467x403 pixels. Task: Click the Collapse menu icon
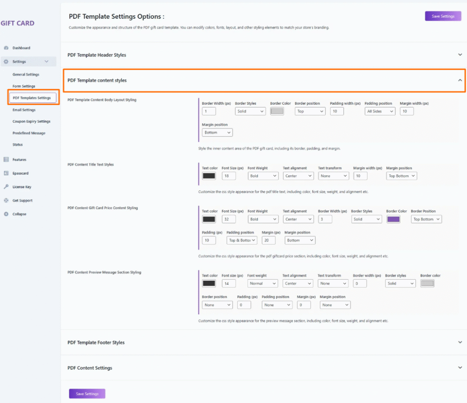[6, 214]
